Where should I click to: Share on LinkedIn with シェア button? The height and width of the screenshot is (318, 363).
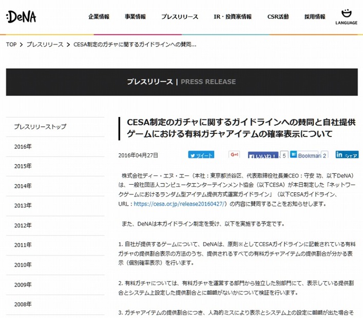coord(347,155)
